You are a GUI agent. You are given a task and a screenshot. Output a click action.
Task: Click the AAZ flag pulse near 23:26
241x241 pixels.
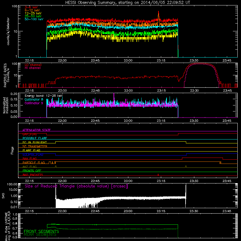coord(186,167)
